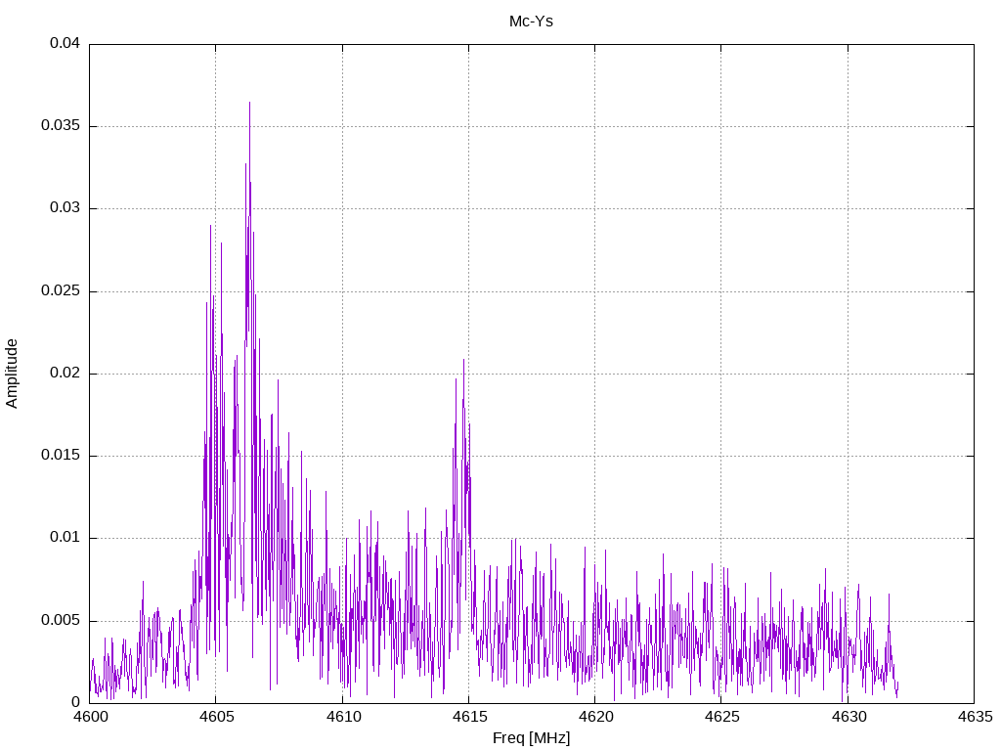Click the 4635 x-axis tick label

[x=974, y=717]
